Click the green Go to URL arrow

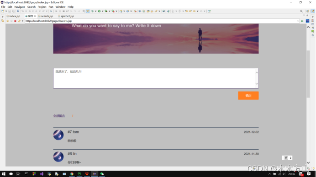point(302,21)
